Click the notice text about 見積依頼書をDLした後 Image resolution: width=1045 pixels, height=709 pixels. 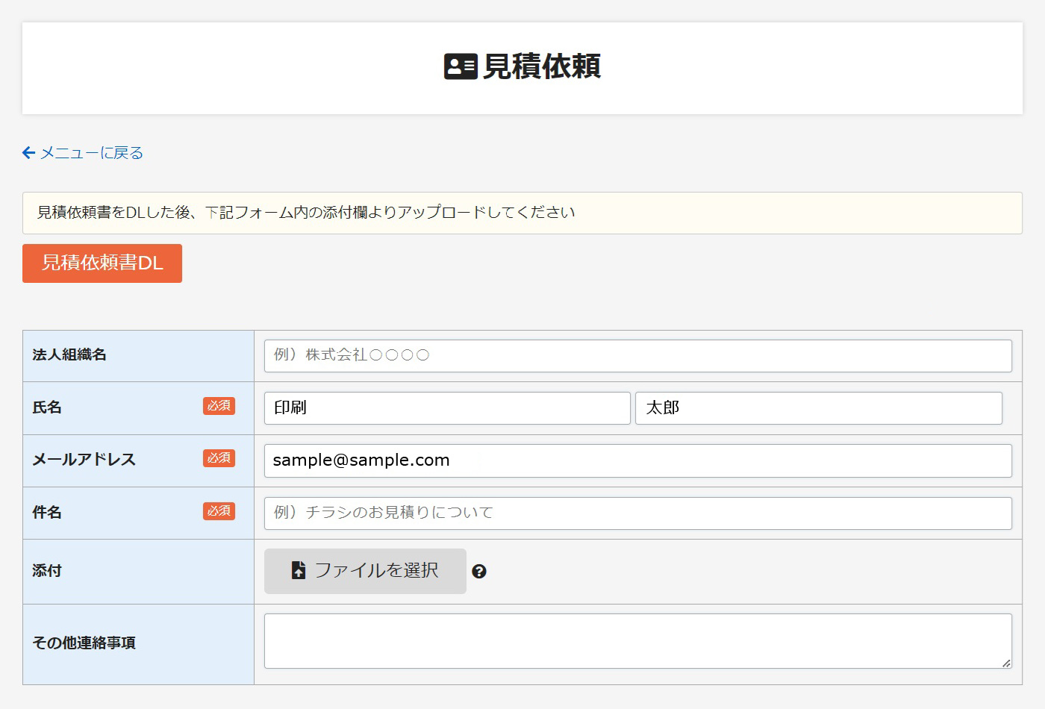[x=306, y=213]
